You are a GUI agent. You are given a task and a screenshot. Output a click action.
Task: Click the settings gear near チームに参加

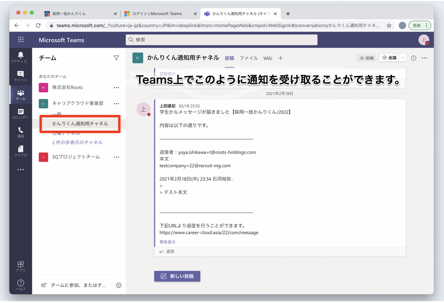(x=119, y=285)
